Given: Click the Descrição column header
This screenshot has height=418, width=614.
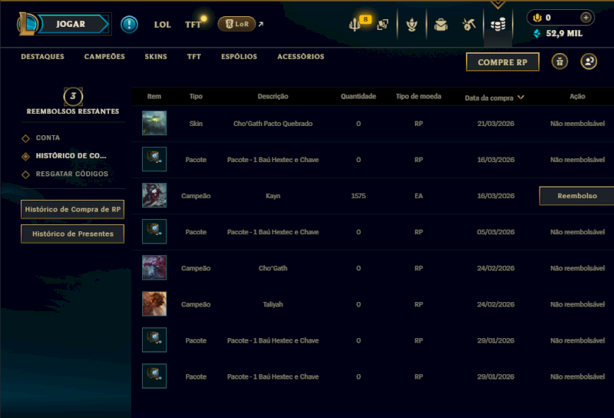Looking at the screenshot, I should (273, 97).
